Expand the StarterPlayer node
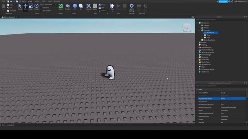 pos(197,62)
